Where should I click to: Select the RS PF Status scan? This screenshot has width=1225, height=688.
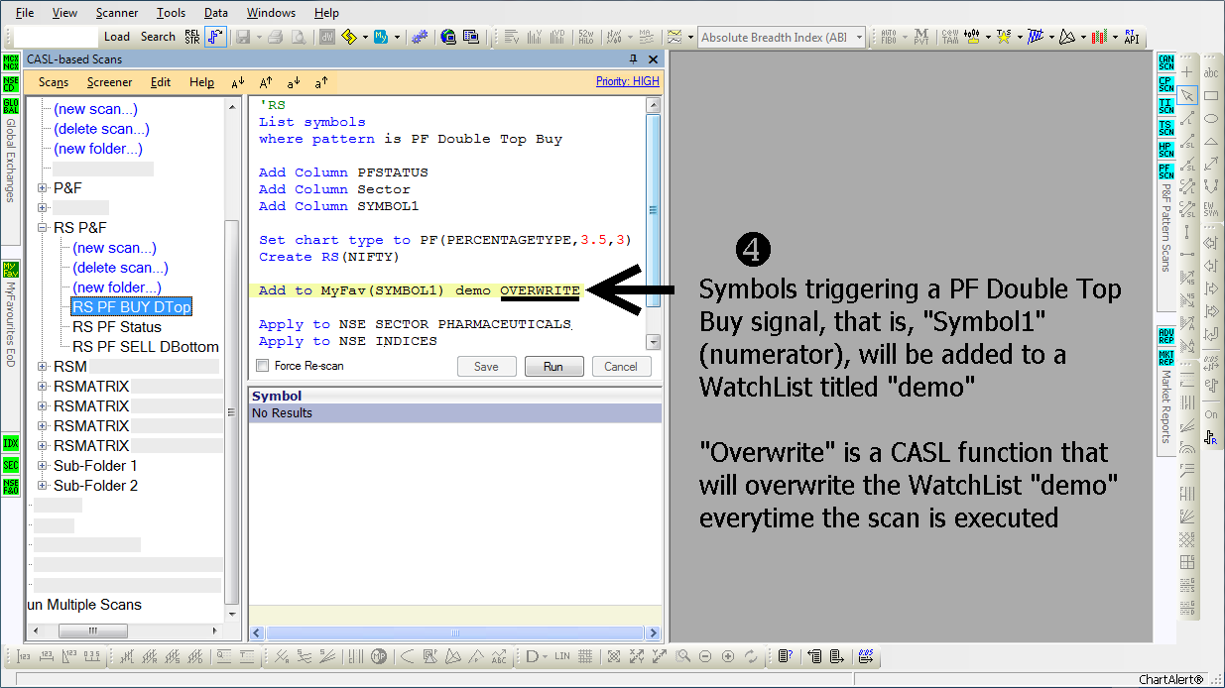point(117,326)
